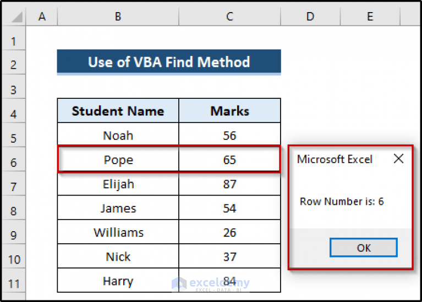Select column D header
Screen dimensions: 422x302
point(310,16)
